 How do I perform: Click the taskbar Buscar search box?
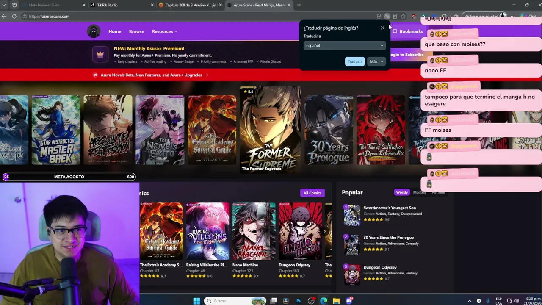(235, 301)
